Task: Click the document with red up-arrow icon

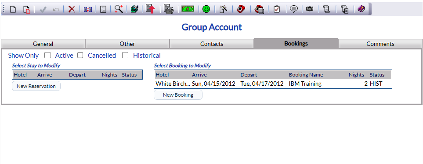Action: click(x=150, y=9)
